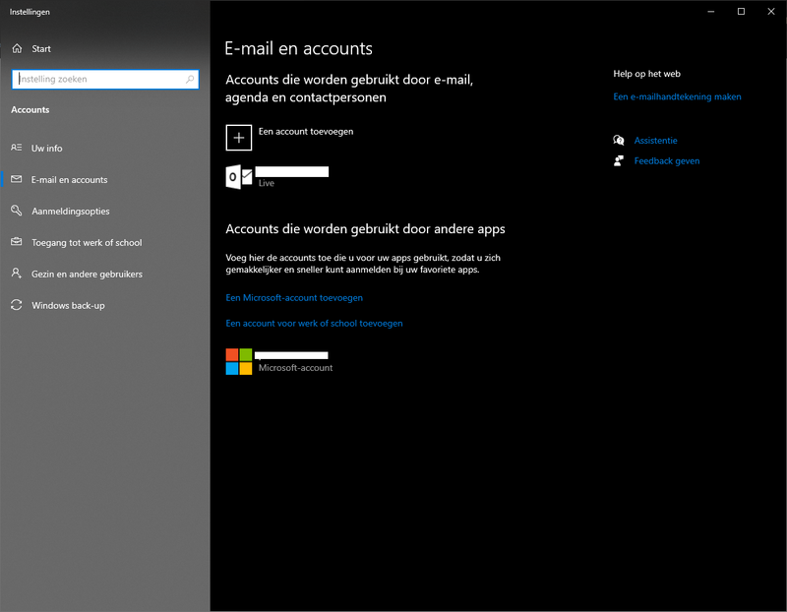Click the Uw info person icon
The height and width of the screenshot is (612, 787).
pyautogui.click(x=17, y=148)
